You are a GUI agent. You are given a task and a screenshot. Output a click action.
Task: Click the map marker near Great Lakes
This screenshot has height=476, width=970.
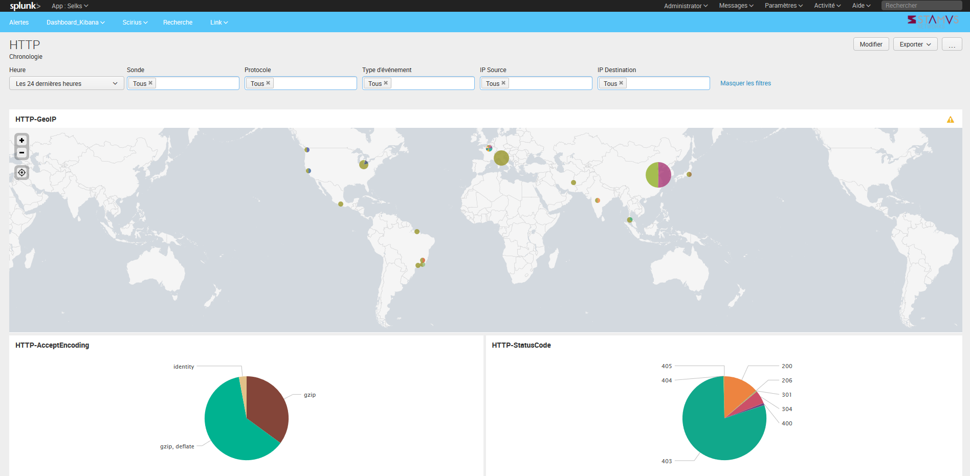click(364, 164)
